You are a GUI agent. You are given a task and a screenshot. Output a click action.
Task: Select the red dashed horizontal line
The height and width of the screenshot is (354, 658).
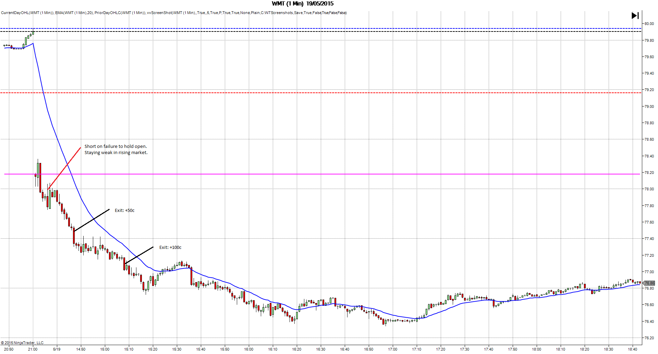pos(321,93)
